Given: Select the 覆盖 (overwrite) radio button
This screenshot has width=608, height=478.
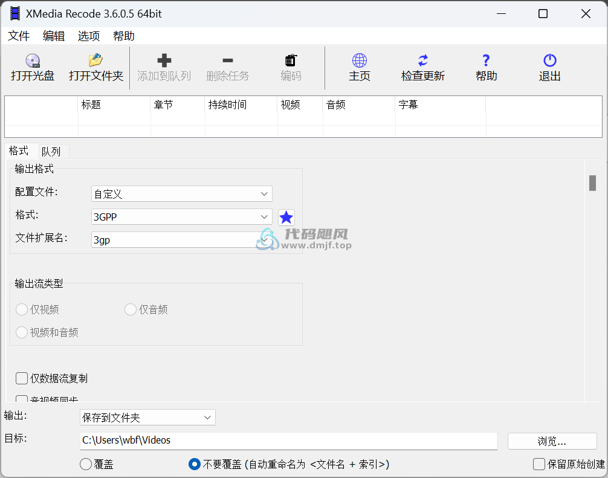Looking at the screenshot, I should [86, 464].
